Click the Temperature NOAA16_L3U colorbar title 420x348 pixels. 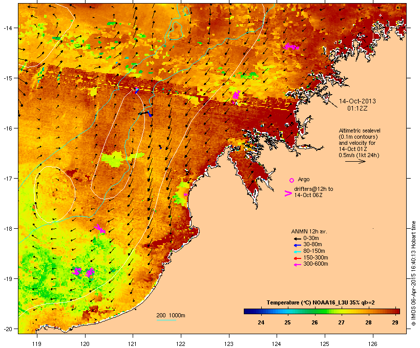point(321,303)
